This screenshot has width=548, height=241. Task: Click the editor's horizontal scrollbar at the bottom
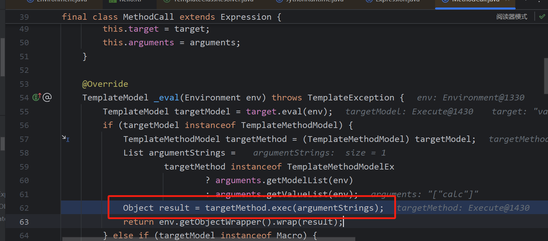point(209,239)
